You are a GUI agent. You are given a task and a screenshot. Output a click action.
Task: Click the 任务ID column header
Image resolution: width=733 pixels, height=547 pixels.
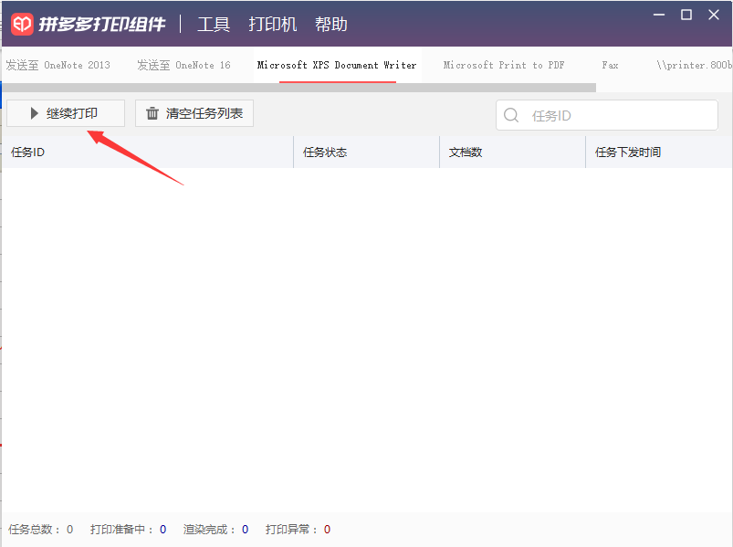pyautogui.click(x=148, y=152)
